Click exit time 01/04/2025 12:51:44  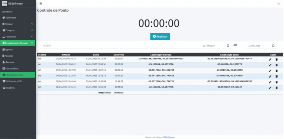[96, 87]
